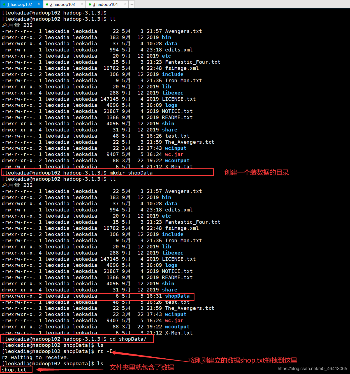Click the shopData directory row dated 16:31
The height and width of the screenshot is (374, 350).
click(96, 296)
